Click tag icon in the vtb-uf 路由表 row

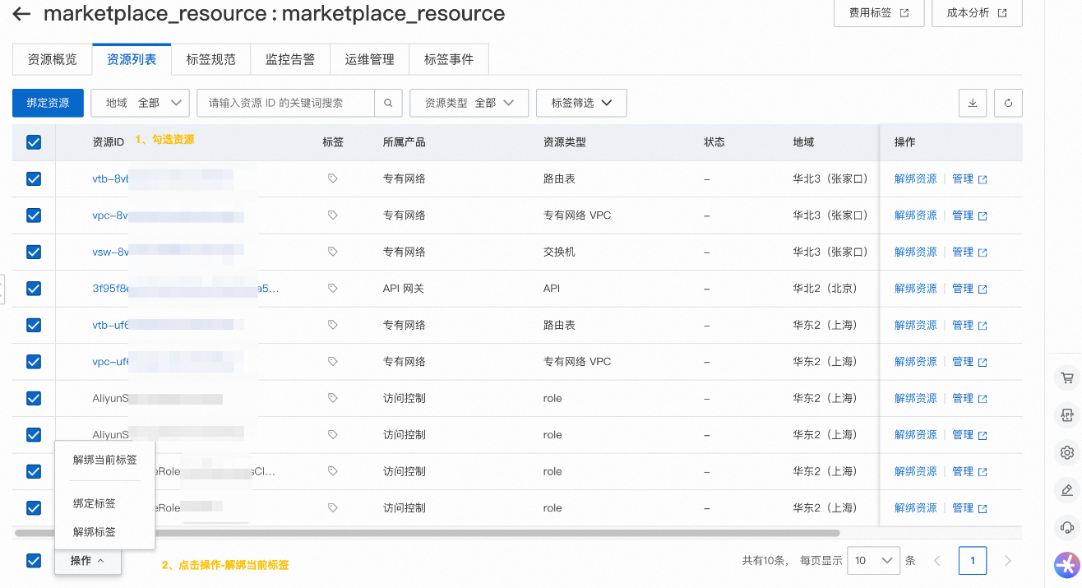point(333,325)
